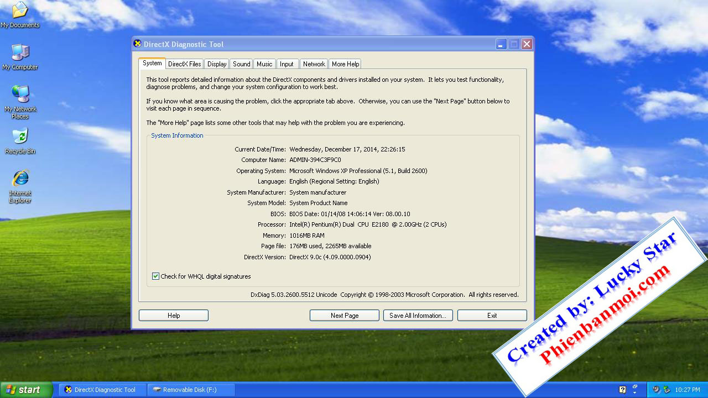
Task: Click computer name ADMIN-394C3F9C0
Action: 315,160
